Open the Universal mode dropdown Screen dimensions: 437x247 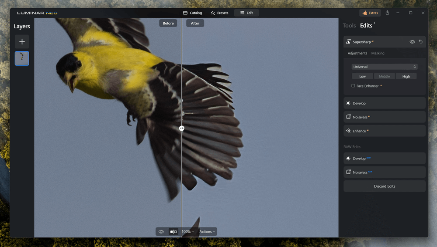click(x=384, y=67)
